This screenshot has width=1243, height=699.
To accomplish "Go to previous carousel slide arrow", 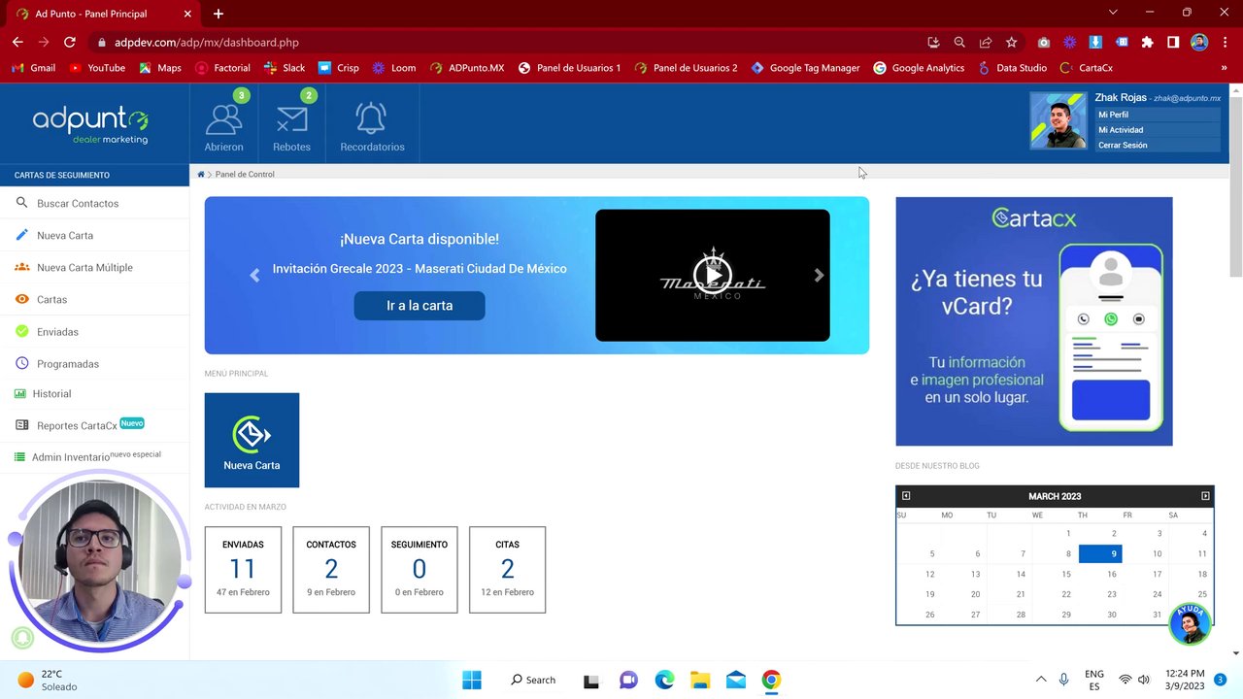I will [254, 276].
